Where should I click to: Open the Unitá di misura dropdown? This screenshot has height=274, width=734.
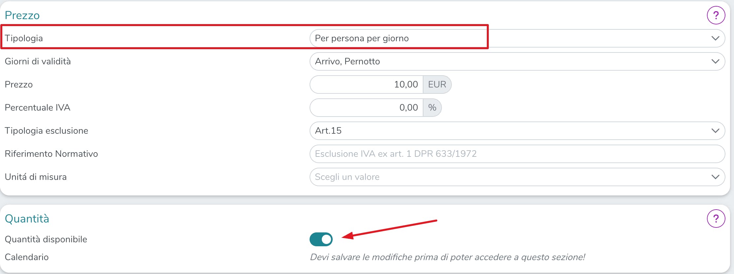517,177
